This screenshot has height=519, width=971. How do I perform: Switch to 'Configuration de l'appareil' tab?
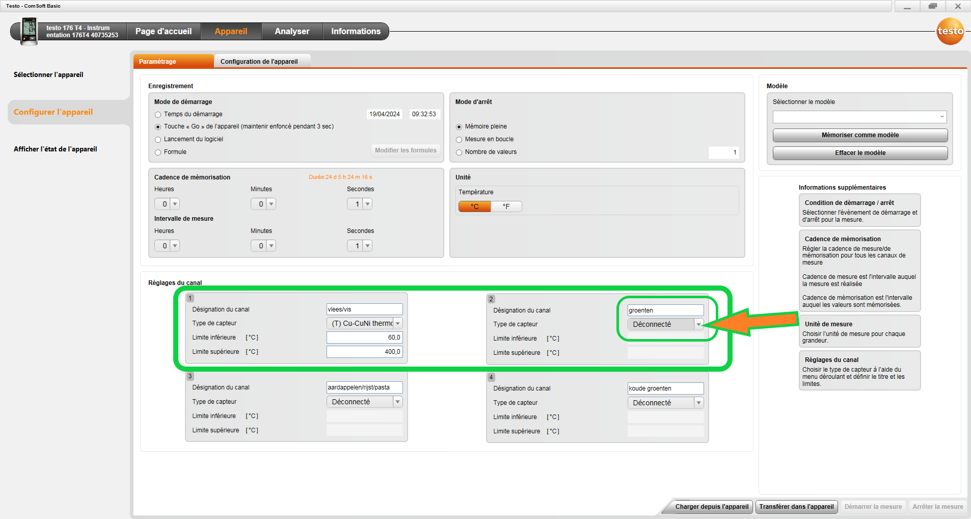point(259,62)
